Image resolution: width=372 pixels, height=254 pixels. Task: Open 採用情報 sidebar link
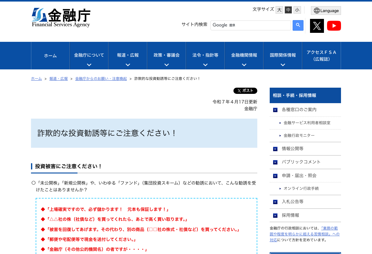290,215
